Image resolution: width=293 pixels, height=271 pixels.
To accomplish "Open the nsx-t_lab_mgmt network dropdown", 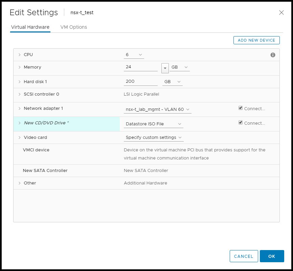I will click(x=157, y=109).
